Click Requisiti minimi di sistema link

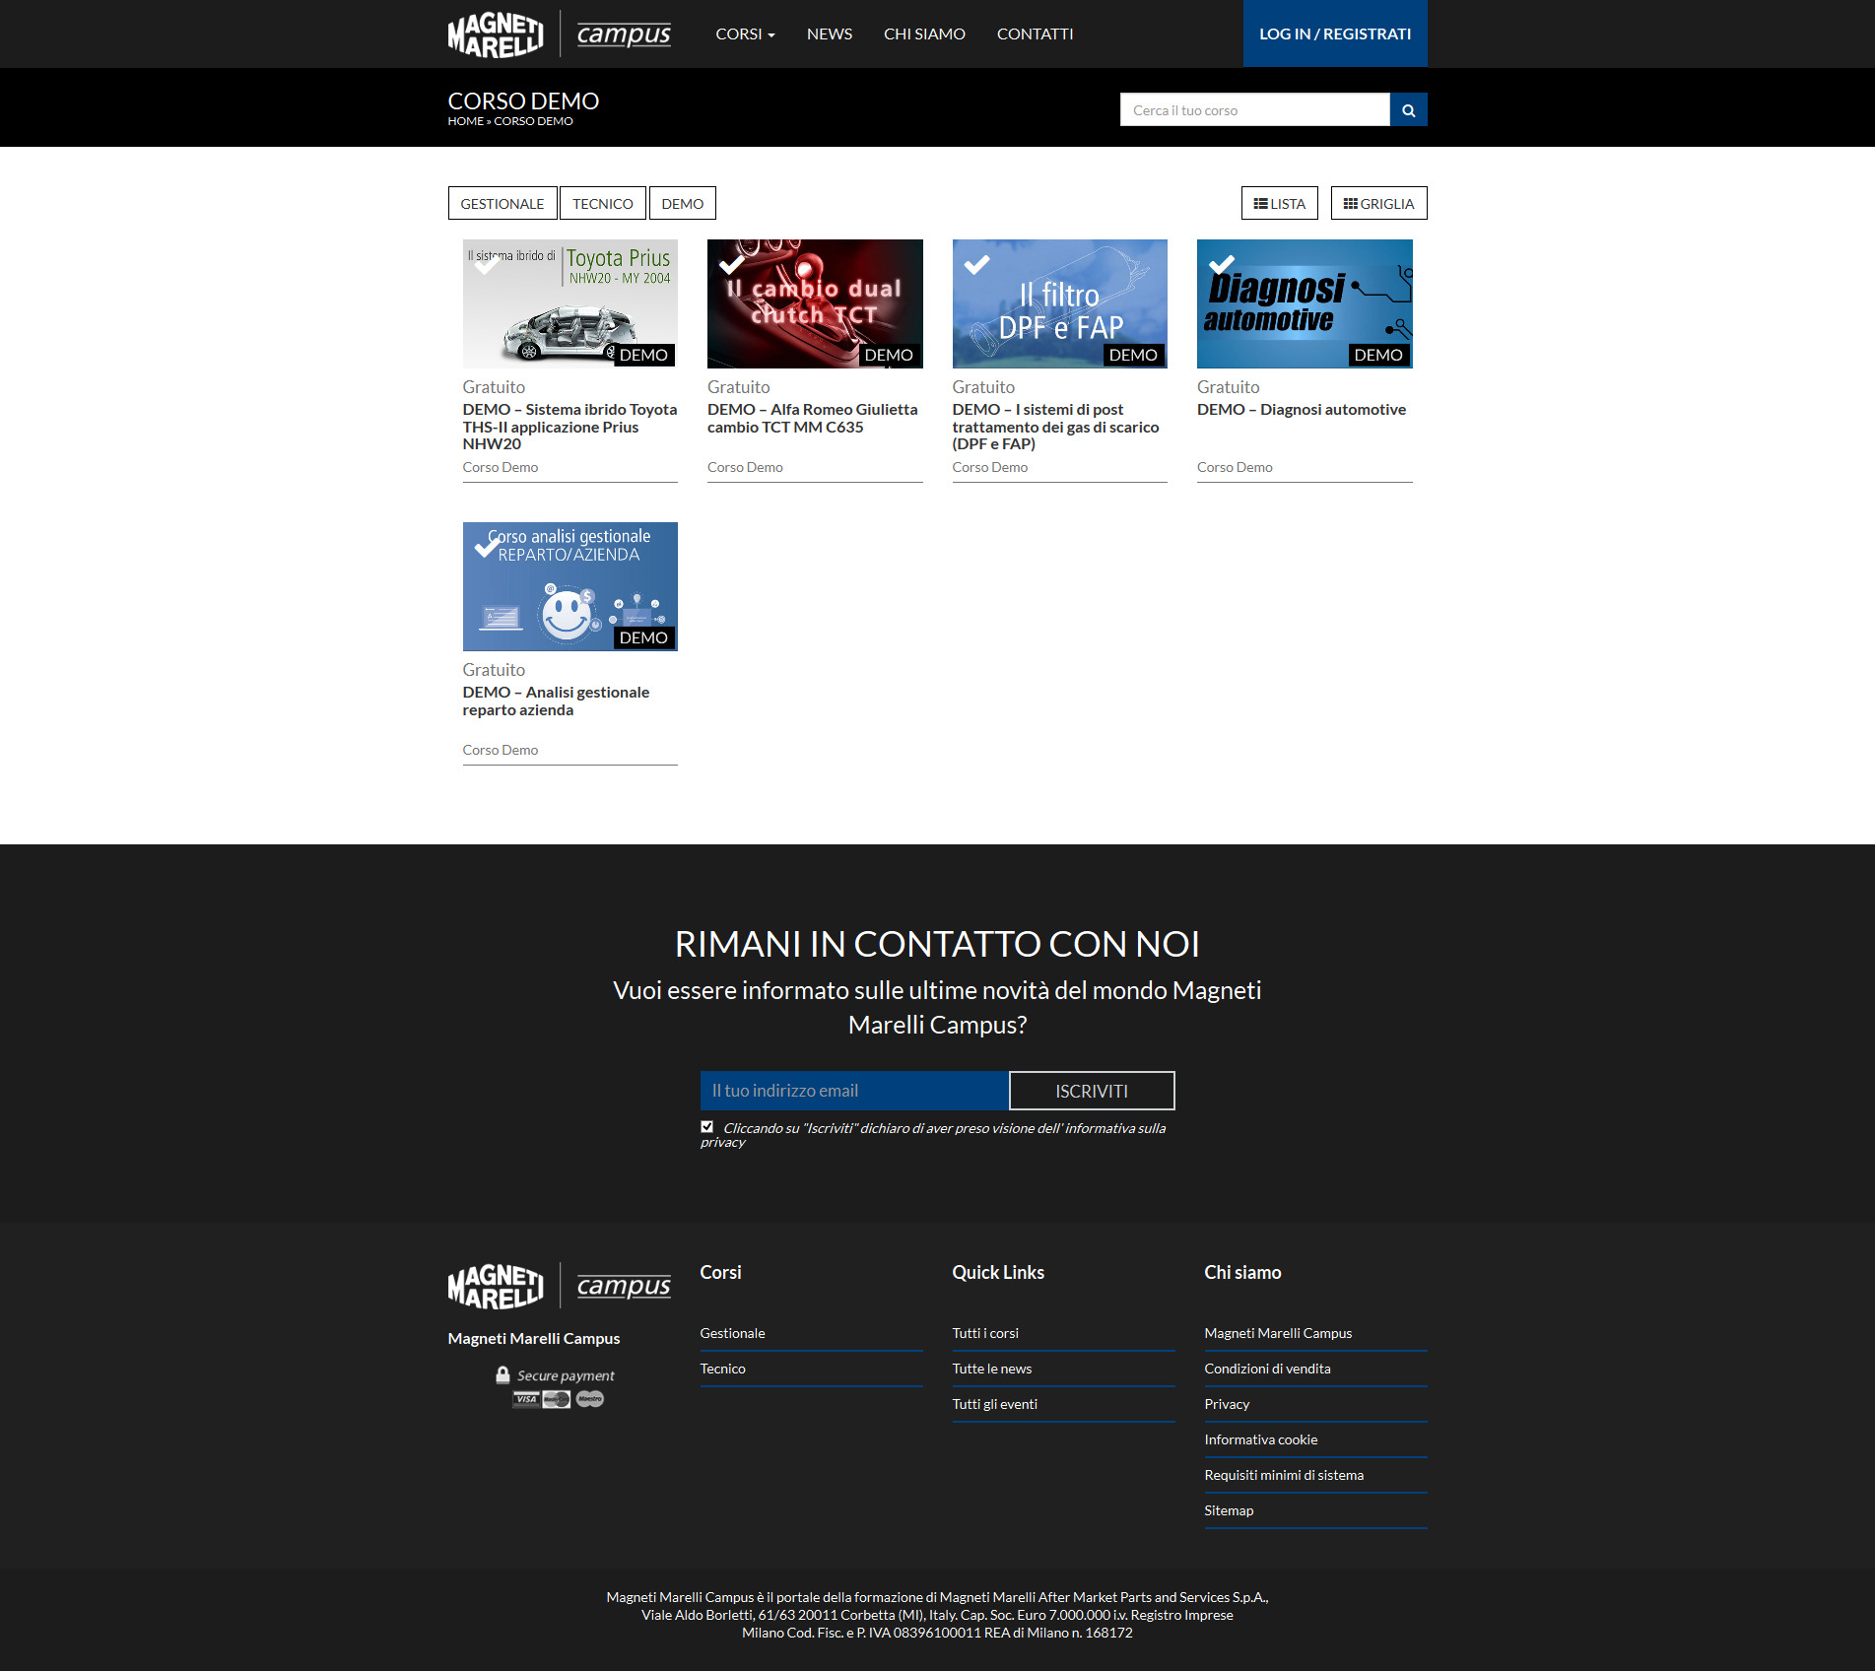(x=1284, y=1475)
